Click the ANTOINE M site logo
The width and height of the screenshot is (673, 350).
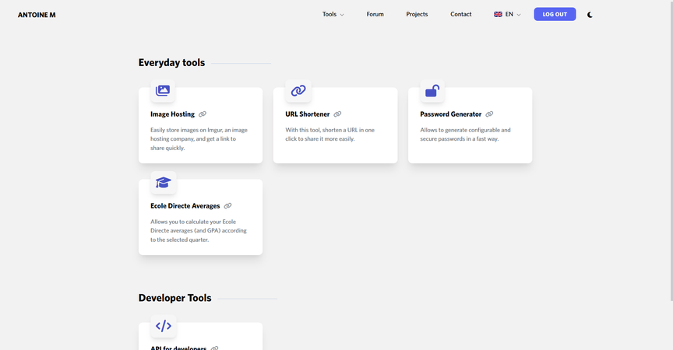point(37,15)
